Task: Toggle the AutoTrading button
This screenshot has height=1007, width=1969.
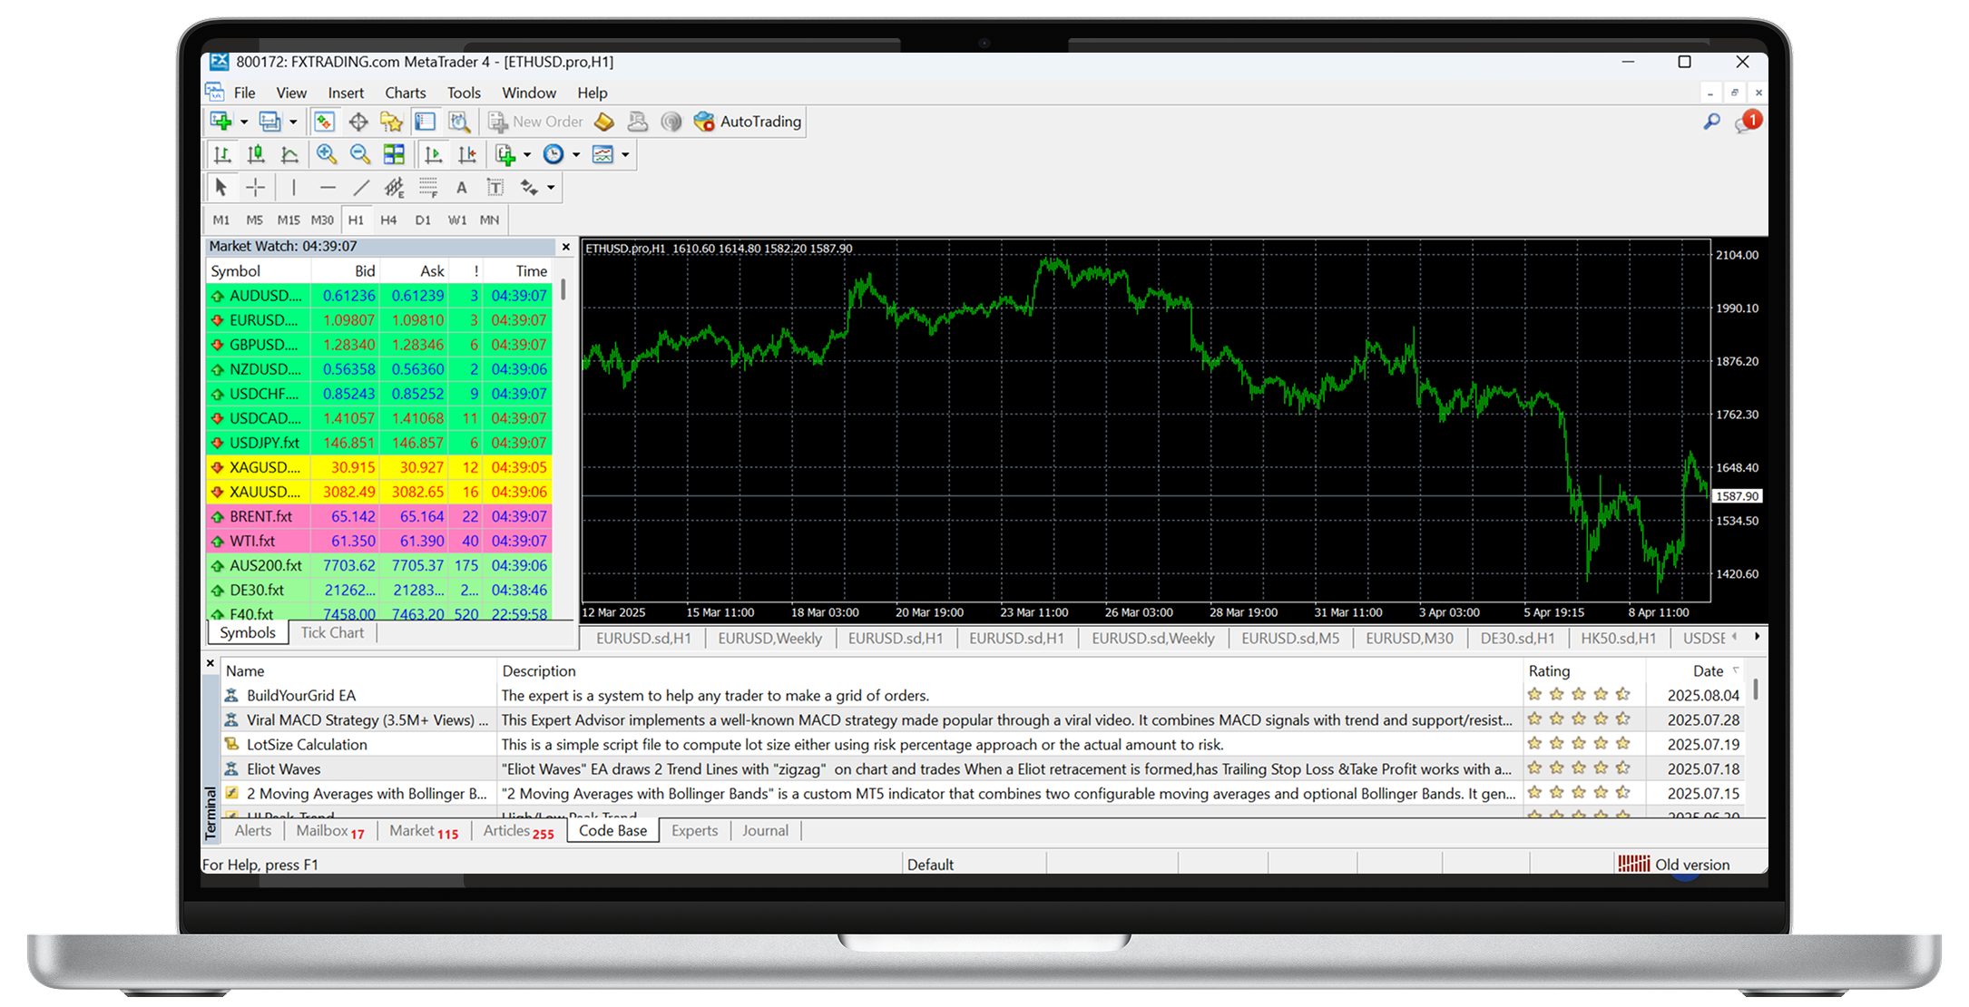Action: click(749, 122)
